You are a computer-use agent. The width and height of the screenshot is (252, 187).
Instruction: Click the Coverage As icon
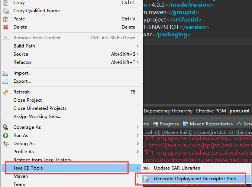(6, 127)
